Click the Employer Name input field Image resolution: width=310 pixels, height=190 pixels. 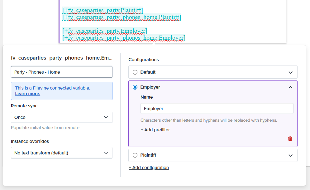coord(217,109)
